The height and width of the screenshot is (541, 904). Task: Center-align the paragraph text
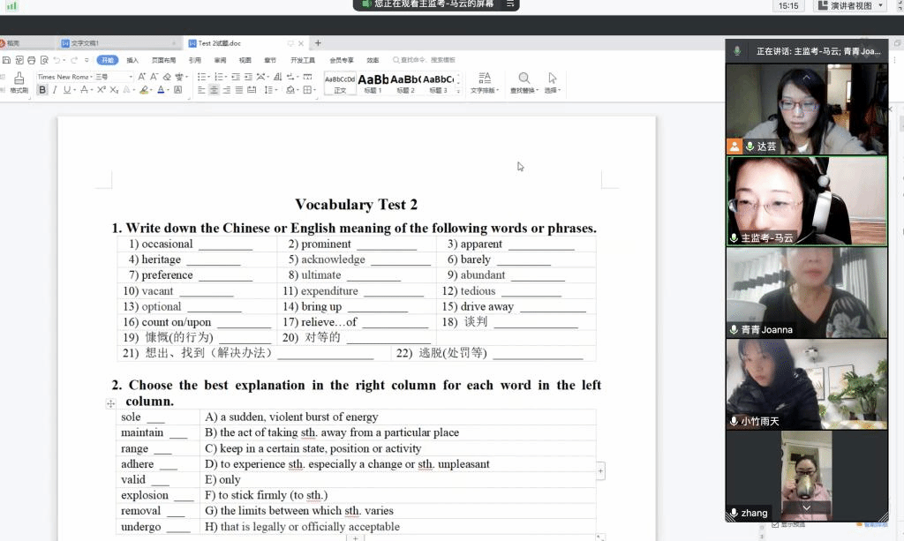(x=214, y=90)
